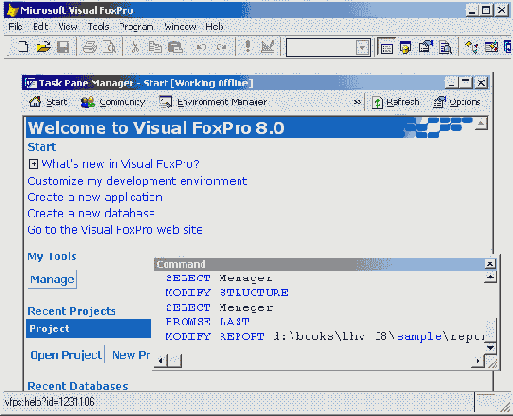Open the Edit menu
Image resolution: width=513 pixels, height=416 pixels.
click(x=41, y=27)
